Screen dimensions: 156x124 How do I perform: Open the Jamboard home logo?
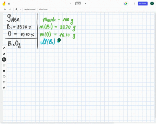pos(4,4)
